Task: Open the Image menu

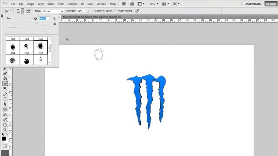Action: click(30, 4)
